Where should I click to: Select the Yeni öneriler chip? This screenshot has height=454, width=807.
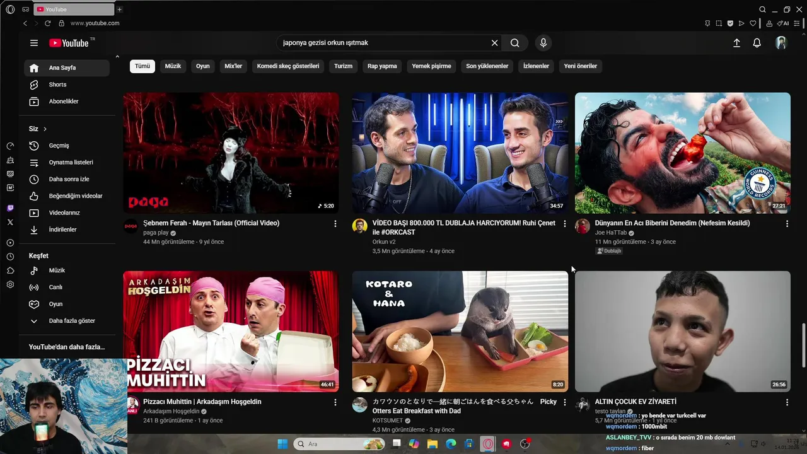pyautogui.click(x=580, y=66)
